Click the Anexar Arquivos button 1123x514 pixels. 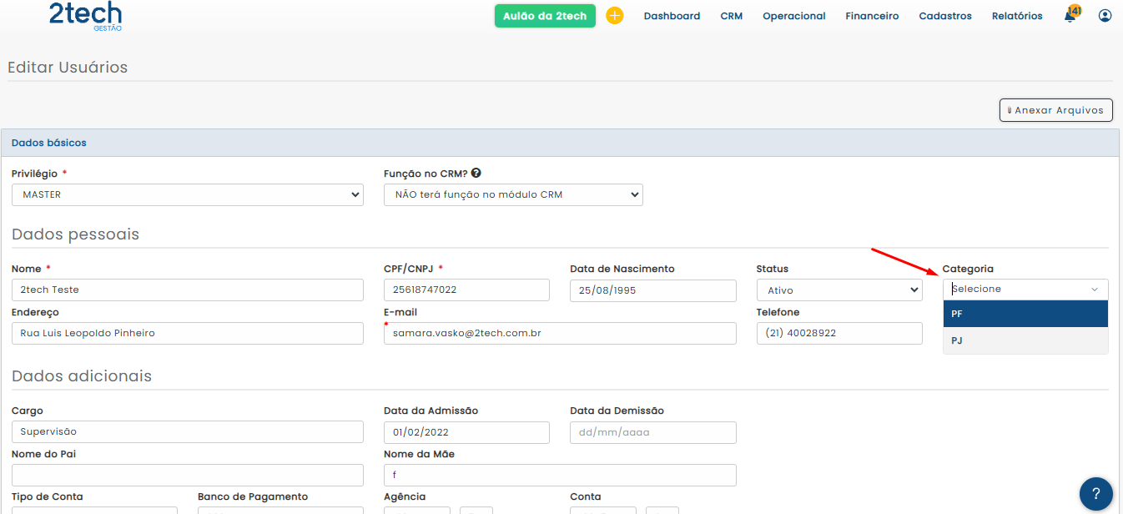click(x=1055, y=110)
